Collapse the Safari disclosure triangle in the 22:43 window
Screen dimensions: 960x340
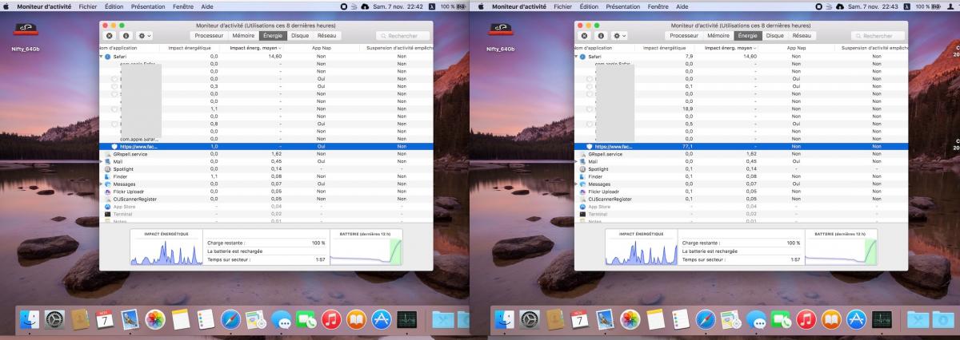pyautogui.click(x=577, y=57)
